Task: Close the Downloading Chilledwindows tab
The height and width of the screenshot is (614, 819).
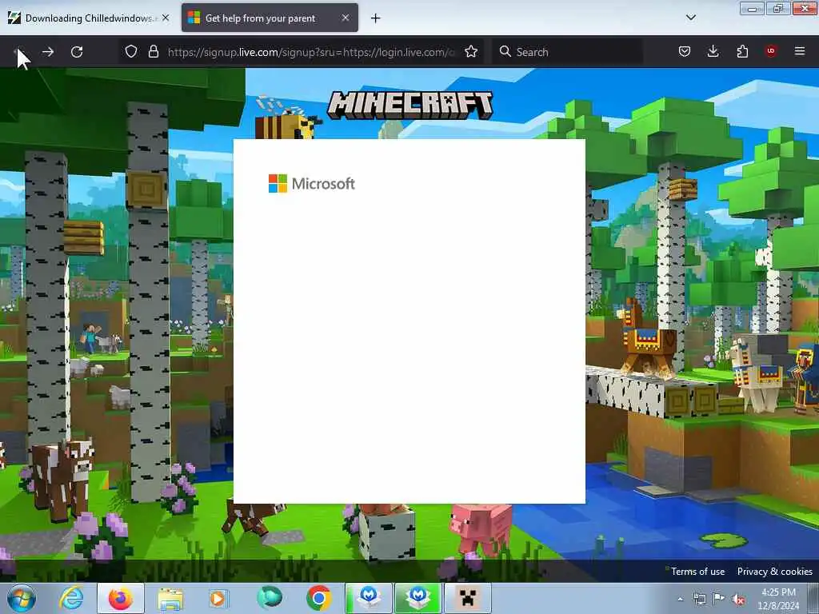Action: pos(166,18)
